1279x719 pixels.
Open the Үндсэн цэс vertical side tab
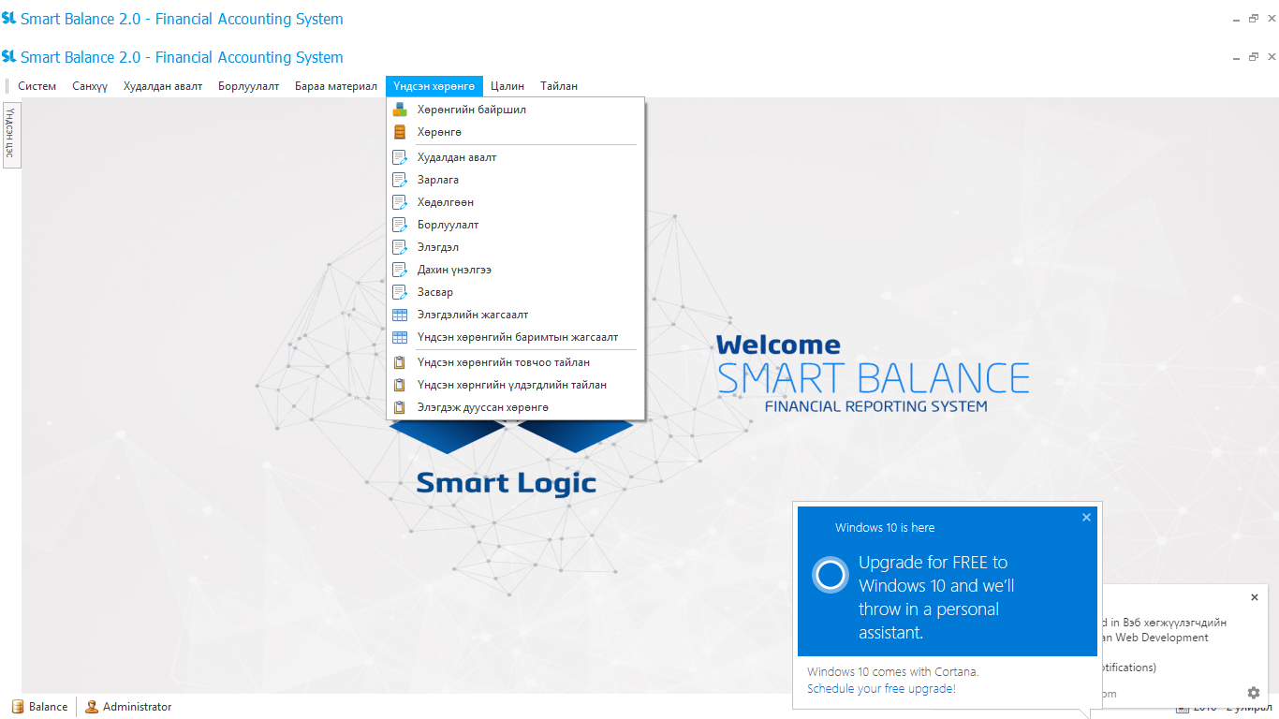(x=10, y=135)
